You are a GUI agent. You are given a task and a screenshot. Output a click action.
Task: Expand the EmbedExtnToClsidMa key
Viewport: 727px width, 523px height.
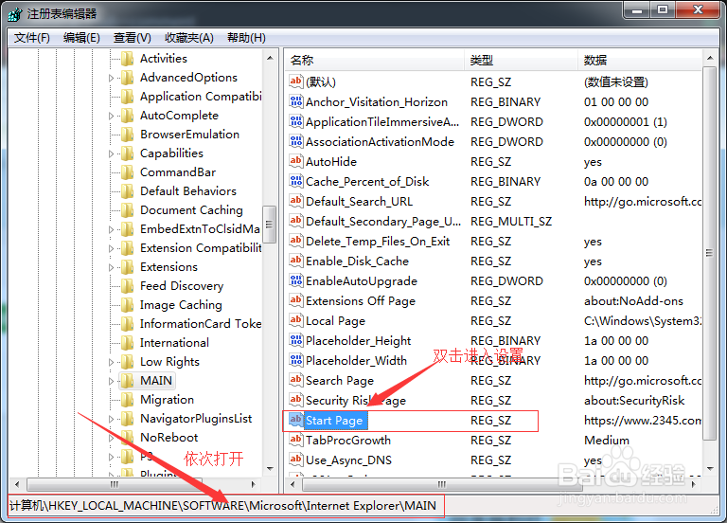coord(112,229)
